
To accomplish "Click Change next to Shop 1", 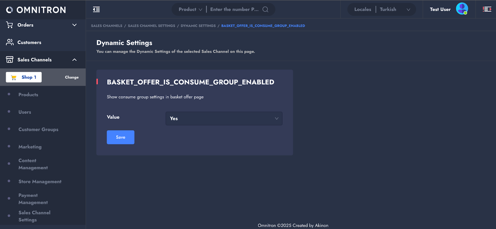I will [x=72, y=77].
